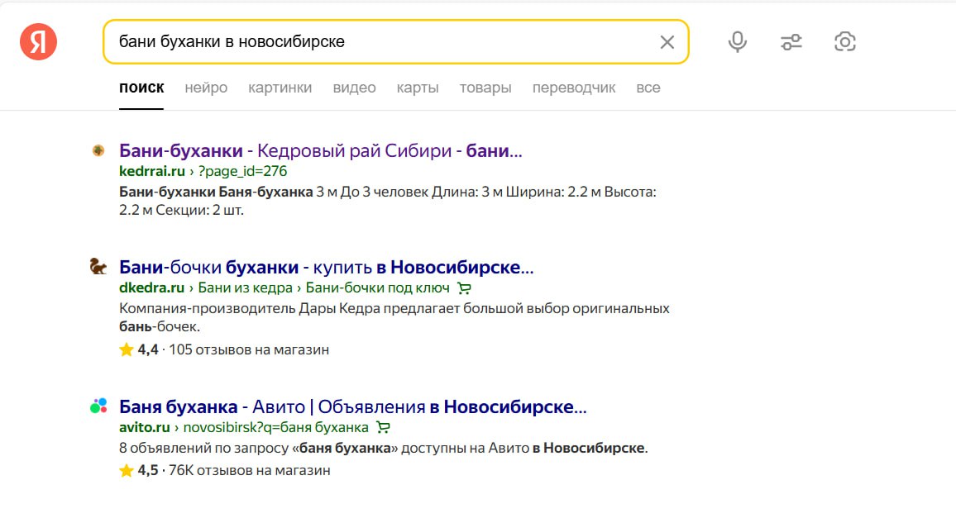Screen dimensions: 956x518
Task: Search by image with camera icon
Action: click(x=844, y=42)
